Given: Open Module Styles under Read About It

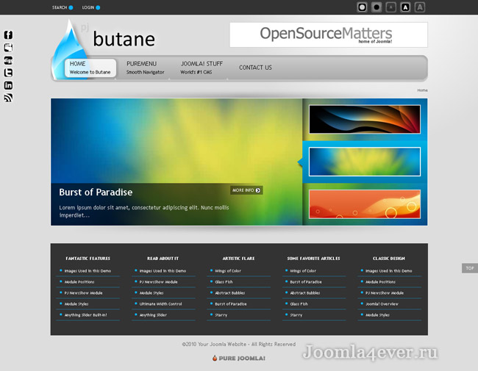Looking at the screenshot, I should coord(151,292).
